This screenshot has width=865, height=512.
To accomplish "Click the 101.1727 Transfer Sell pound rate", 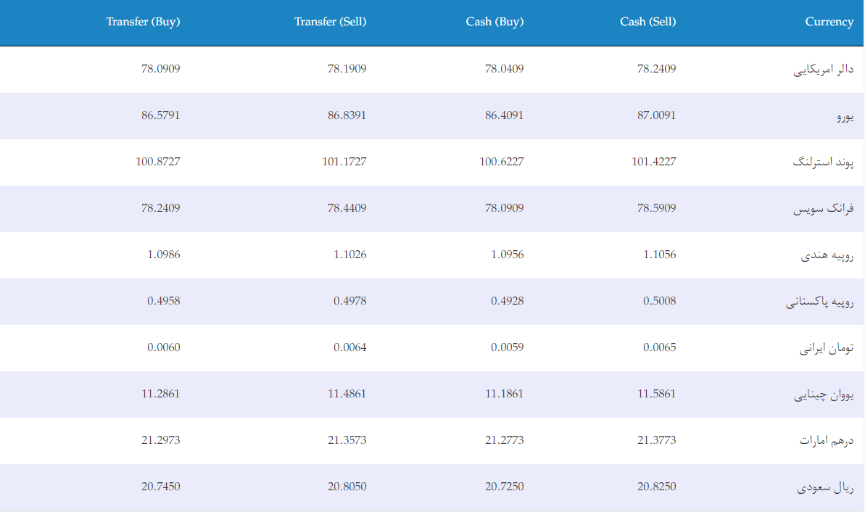I will click(344, 161).
